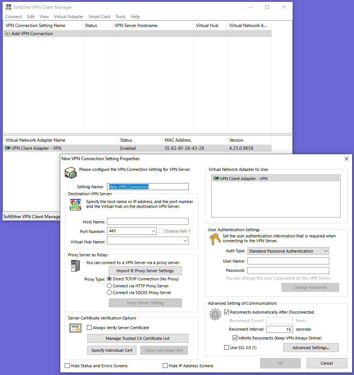Click the Setting Name field
Viewport: 354px width, 375px height.
[148, 186]
